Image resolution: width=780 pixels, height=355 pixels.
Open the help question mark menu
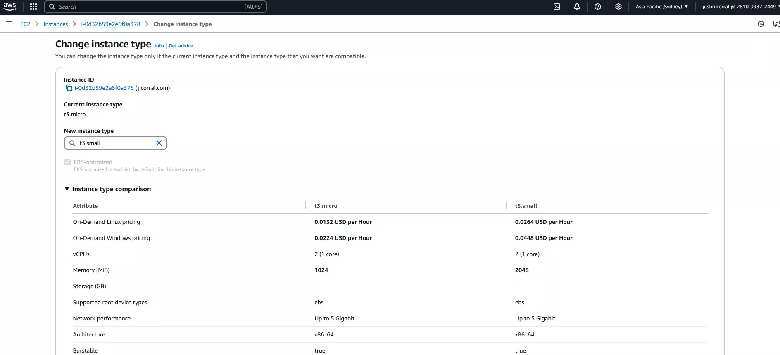(x=598, y=7)
